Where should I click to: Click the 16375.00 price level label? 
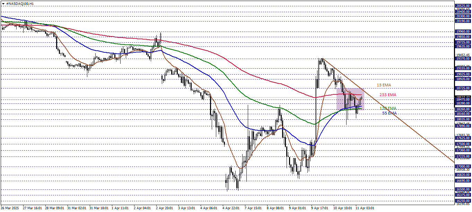pyautogui.click(x=463, y=195)
